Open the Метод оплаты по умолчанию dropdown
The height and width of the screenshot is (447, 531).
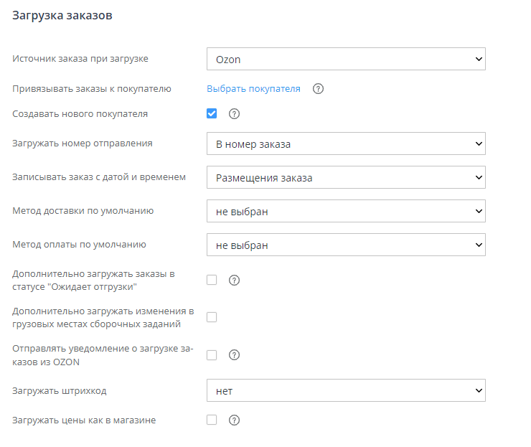pyautogui.click(x=346, y=245)
